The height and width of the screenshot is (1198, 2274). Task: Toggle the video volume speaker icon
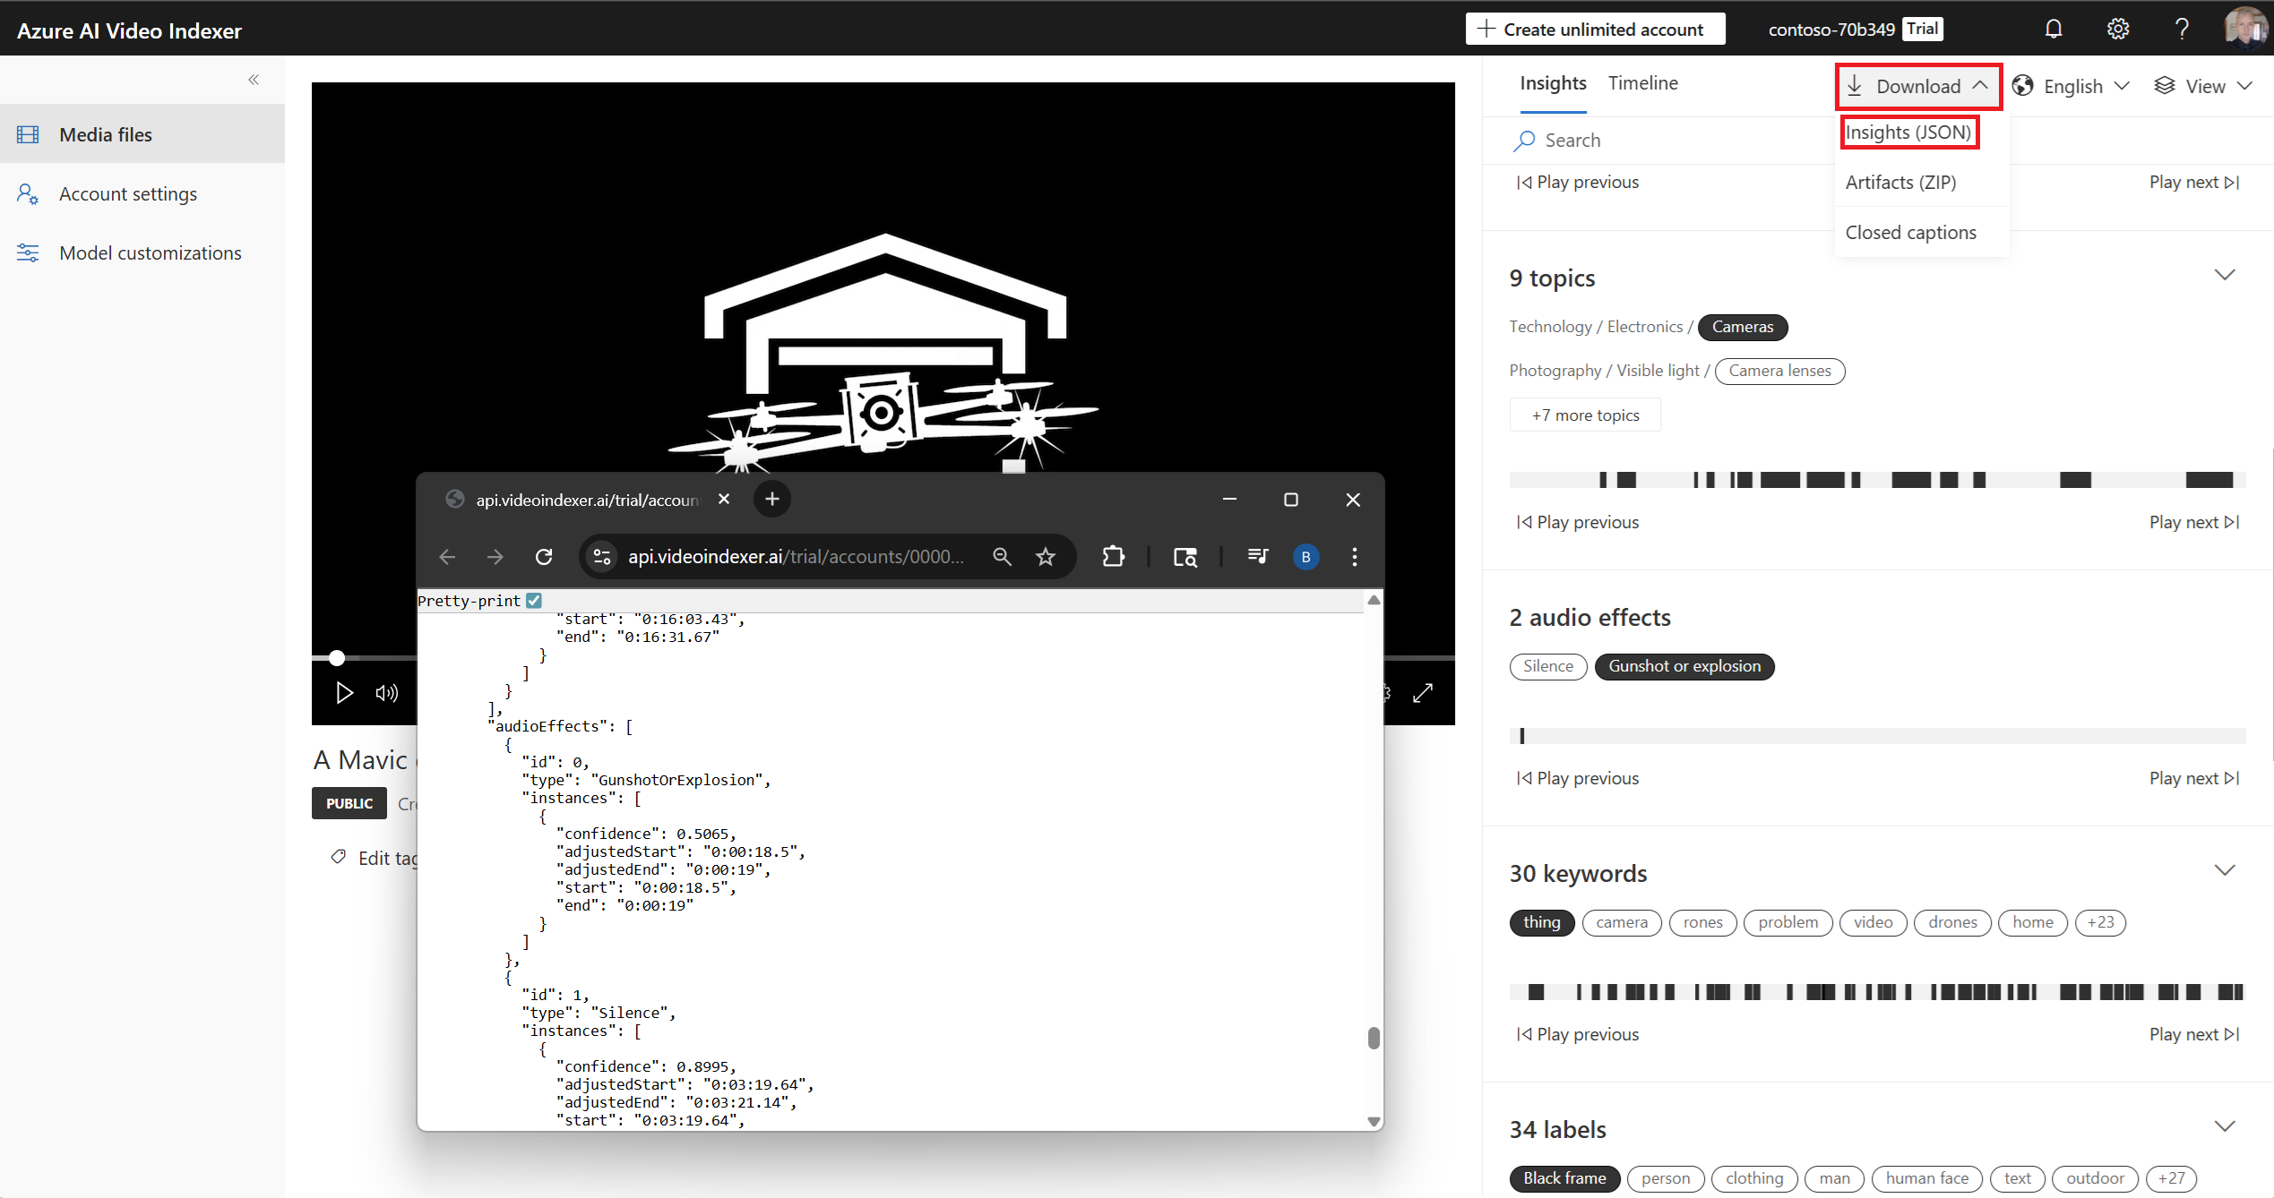coord(387,692)
